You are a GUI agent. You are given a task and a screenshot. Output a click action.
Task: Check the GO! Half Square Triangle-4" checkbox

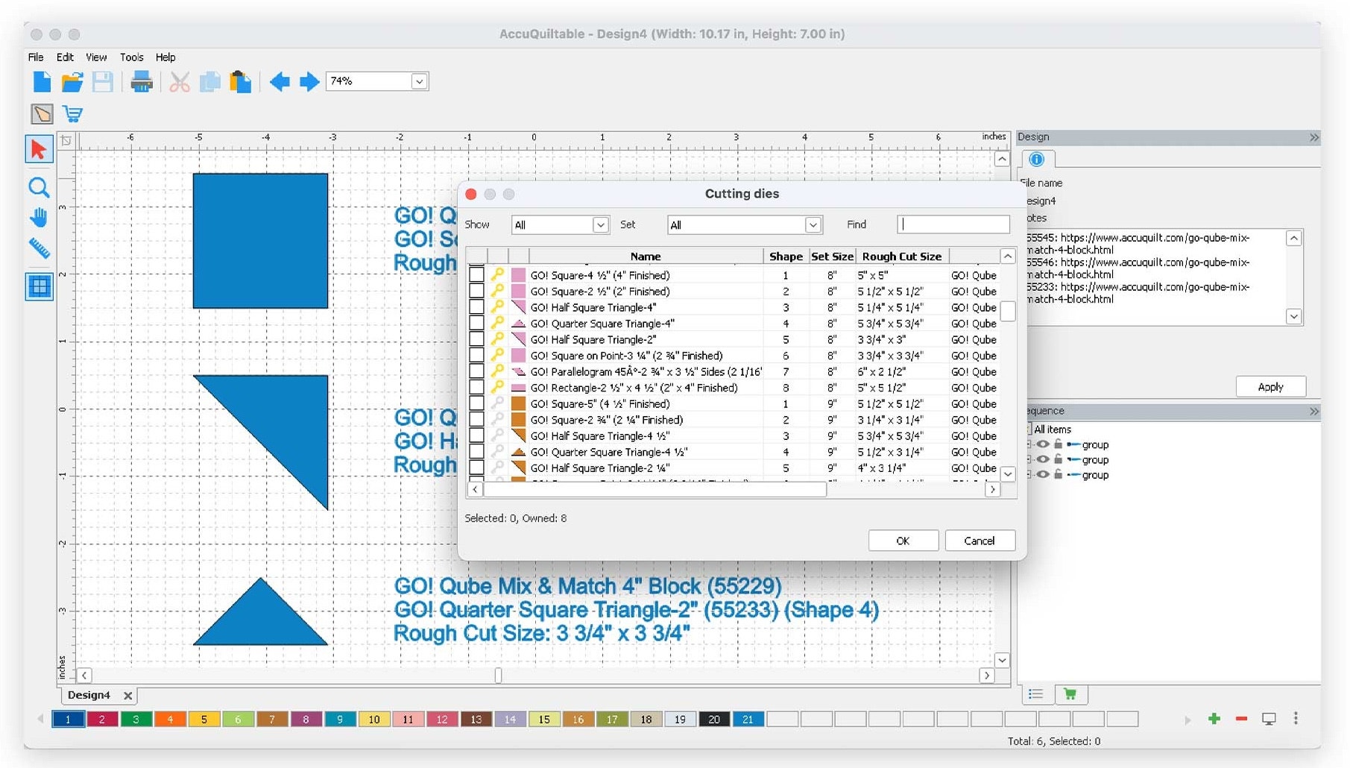coord(476,307)
